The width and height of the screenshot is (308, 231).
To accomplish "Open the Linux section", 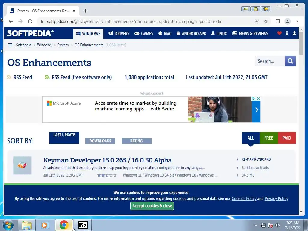I will pyautogui.click(x=219, y=34).
